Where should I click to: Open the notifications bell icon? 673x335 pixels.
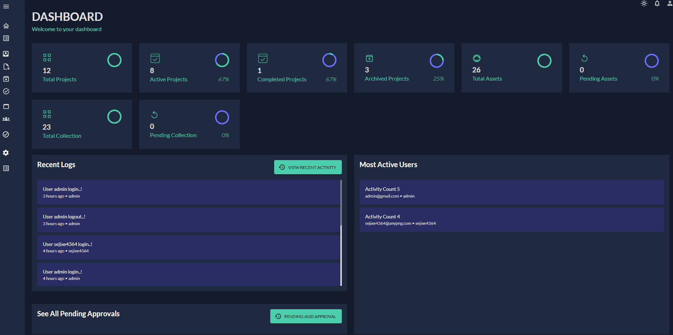click(657, 4)
